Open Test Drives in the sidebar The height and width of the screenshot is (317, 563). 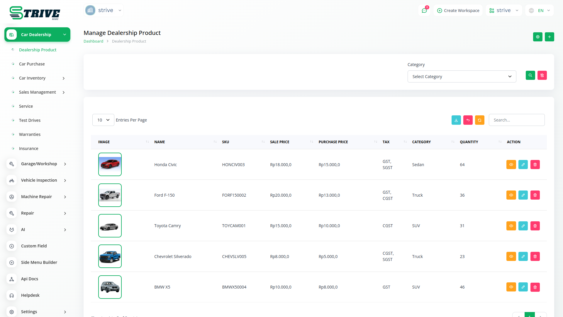30,120
